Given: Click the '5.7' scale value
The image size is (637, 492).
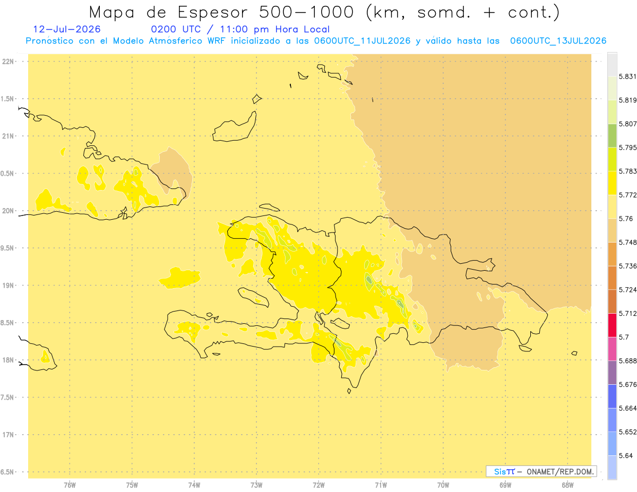Looking at the screenshot, I should pos(624,337).
